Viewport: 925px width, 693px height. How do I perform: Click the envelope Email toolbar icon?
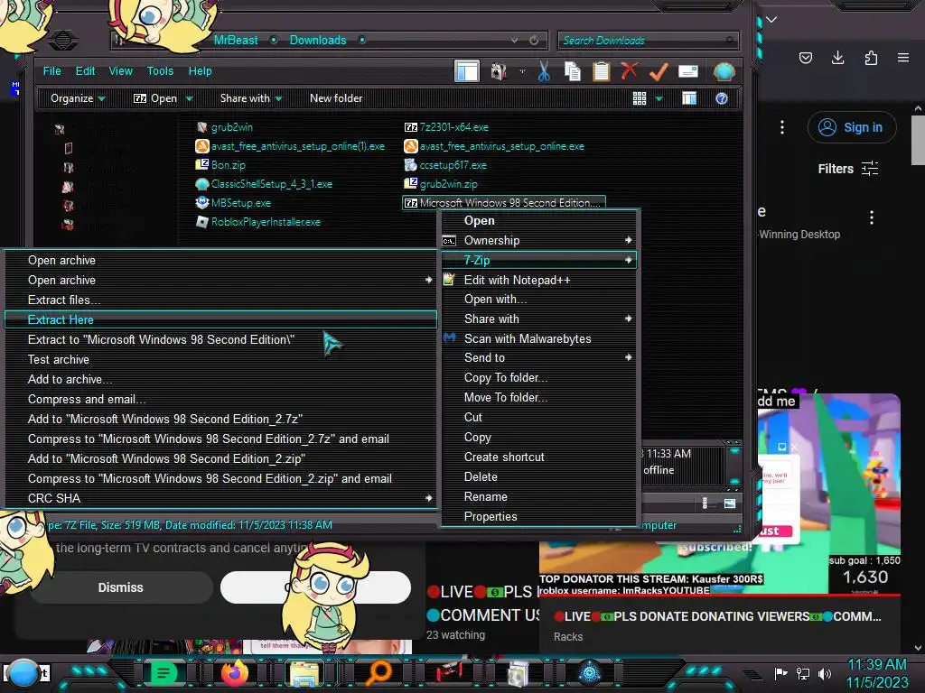click(x=687, y=72)
